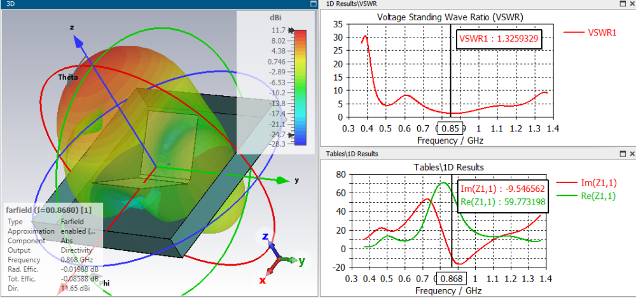This screenshot has height=298, width=636.
Task: Click the Voltage Standing Wave Ratio plot title
Action: click(x=450, y=17)
